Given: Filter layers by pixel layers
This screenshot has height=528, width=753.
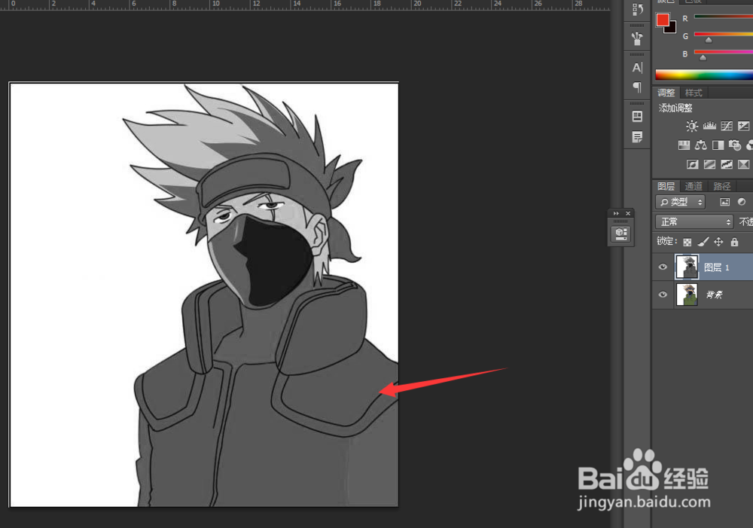Looking at the screenshot, I should 724,203.
